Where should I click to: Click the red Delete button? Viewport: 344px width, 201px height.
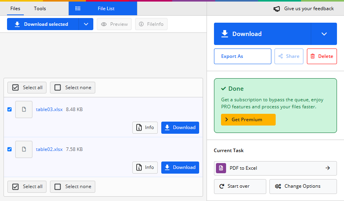pos(322,56)
